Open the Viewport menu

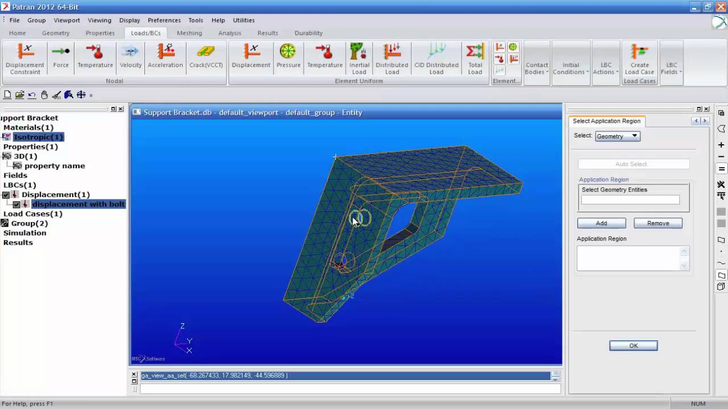tap(67, 20)
